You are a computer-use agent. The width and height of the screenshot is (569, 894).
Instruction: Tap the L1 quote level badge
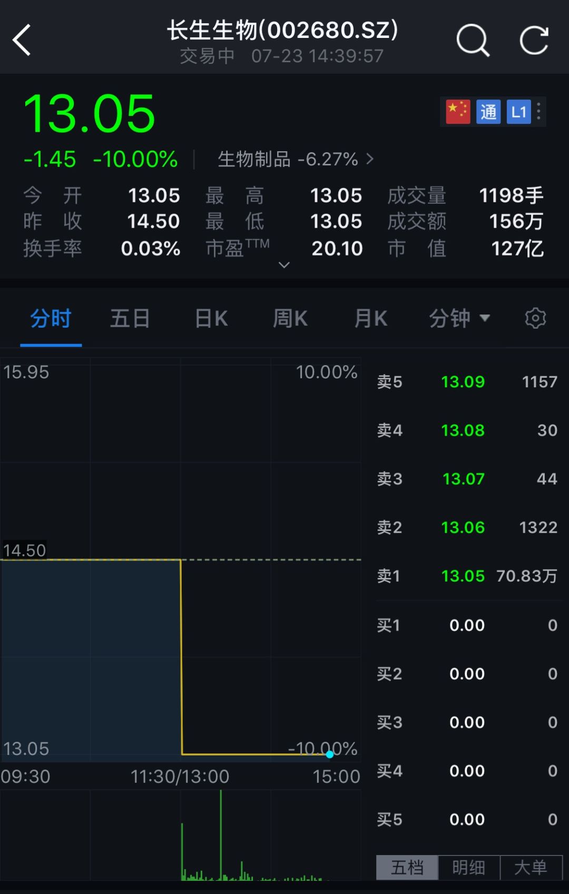click(x=519, y=112)
